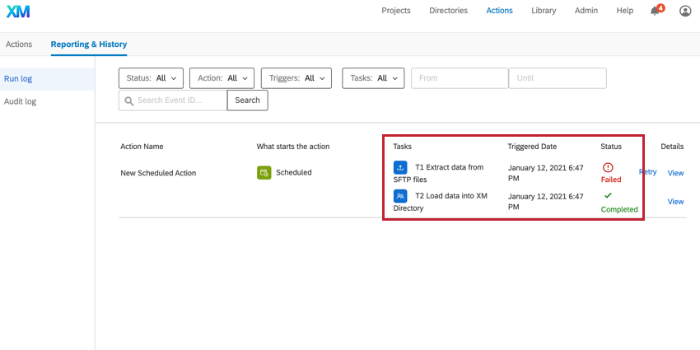View details of T1 Extract data task
The height and width of the screenshot is (350, 700).
[x=675, y=173]
